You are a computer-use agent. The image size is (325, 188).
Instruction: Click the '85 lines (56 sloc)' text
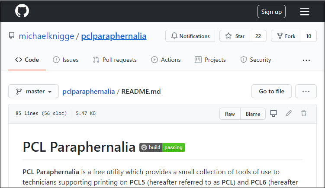pyautogui.click(x=41, y=113)
